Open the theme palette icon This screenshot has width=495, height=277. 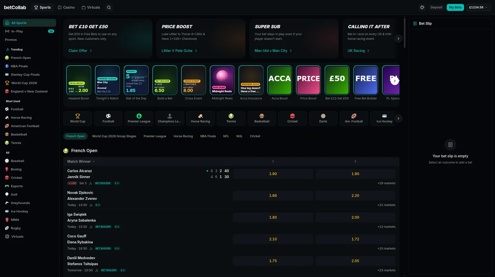click(422, 7)
